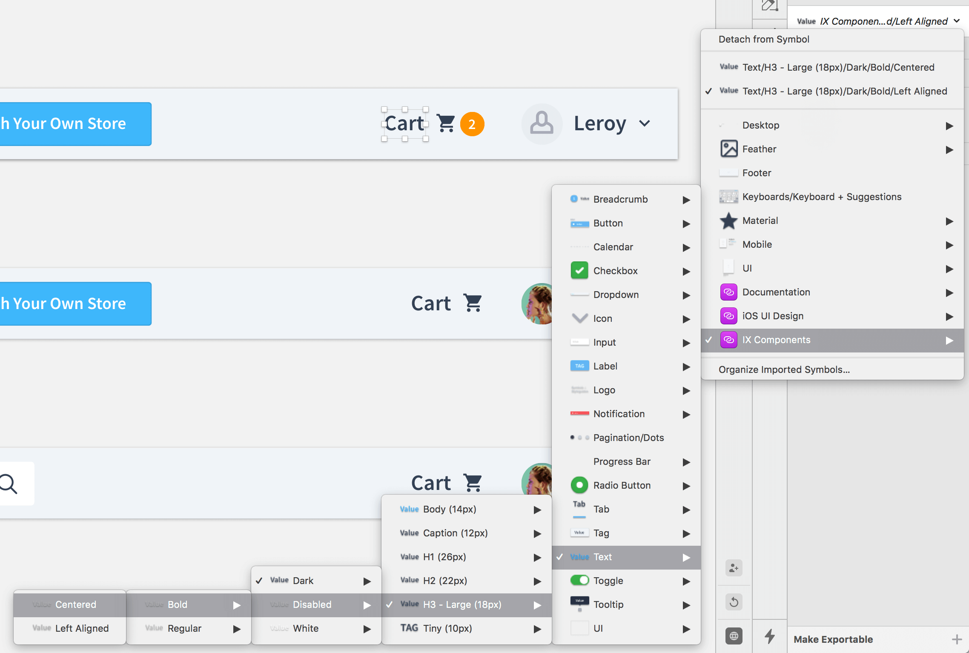The height and width of the screenshot is (653, 969).
Task: Check the Dark text color value
Action: 303,580
